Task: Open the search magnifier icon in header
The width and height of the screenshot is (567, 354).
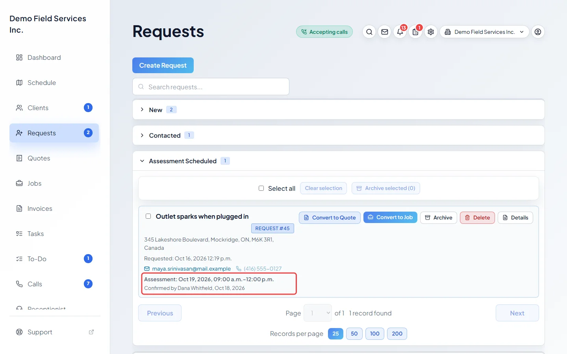Action: click(x=369, y=32)
